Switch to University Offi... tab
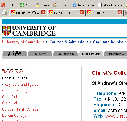The width and height of the screenshot is (127, 121). tap(28, 13)
